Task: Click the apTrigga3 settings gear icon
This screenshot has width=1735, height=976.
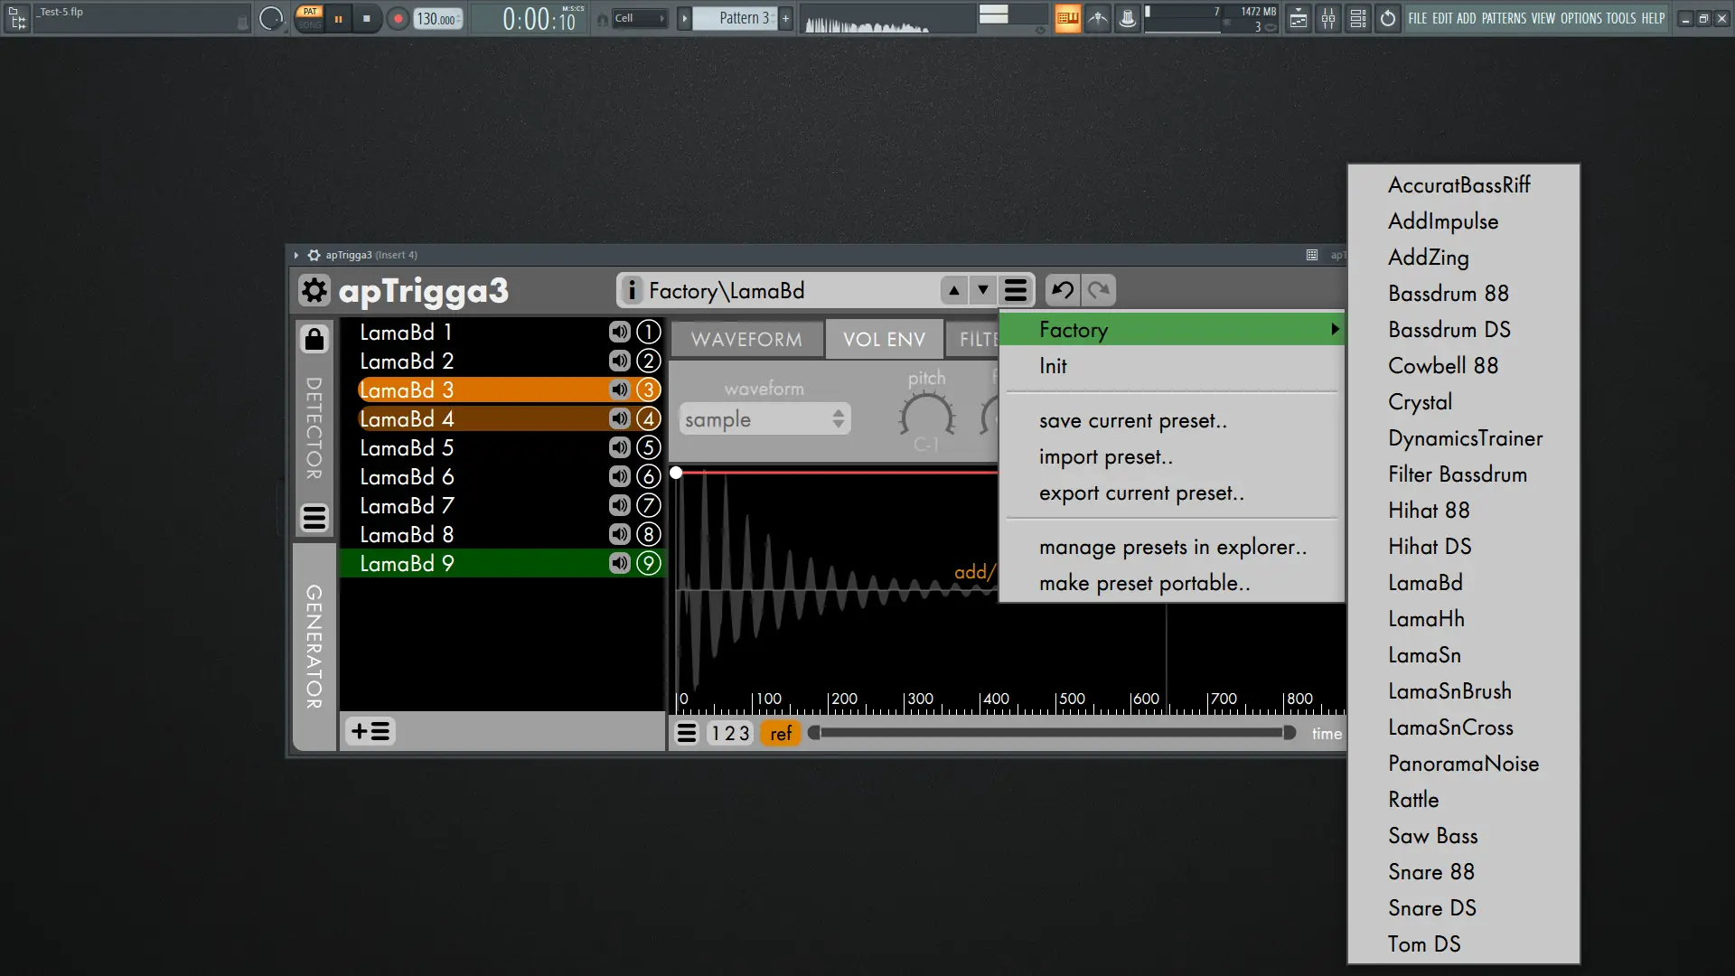Action: coord(314,291)
